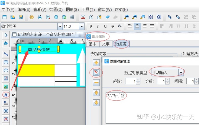This screenshot has height=125, width=199.
Task: Save the label with floppy icon
Action: tap(21, 17)
